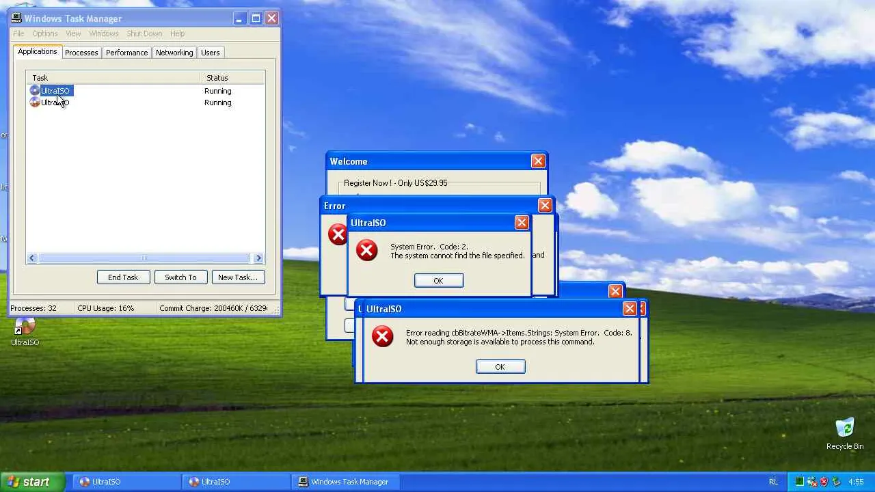This screenshot has height=492, width=875.
Task: Open the Windows menu in Task Manager
Action: tap(104, 33)
